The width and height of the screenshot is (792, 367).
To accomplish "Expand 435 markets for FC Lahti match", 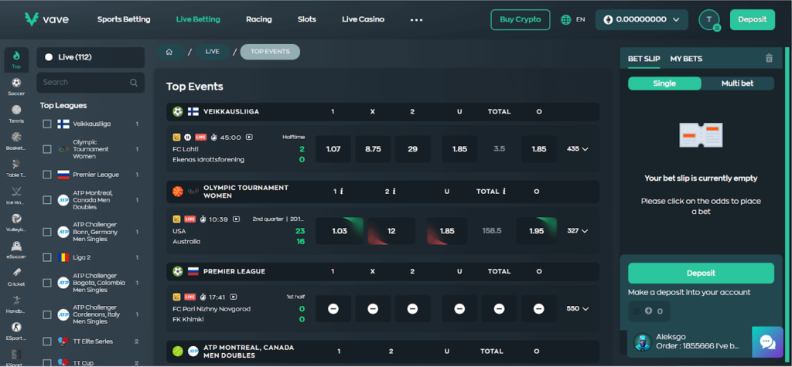I will coord(577,149).
